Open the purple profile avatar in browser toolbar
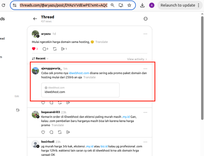 click(x=152, y=5)
